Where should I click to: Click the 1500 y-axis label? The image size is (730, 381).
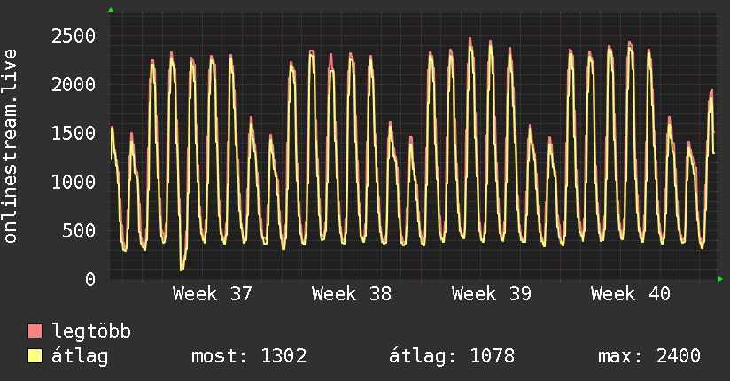point(74,133)
